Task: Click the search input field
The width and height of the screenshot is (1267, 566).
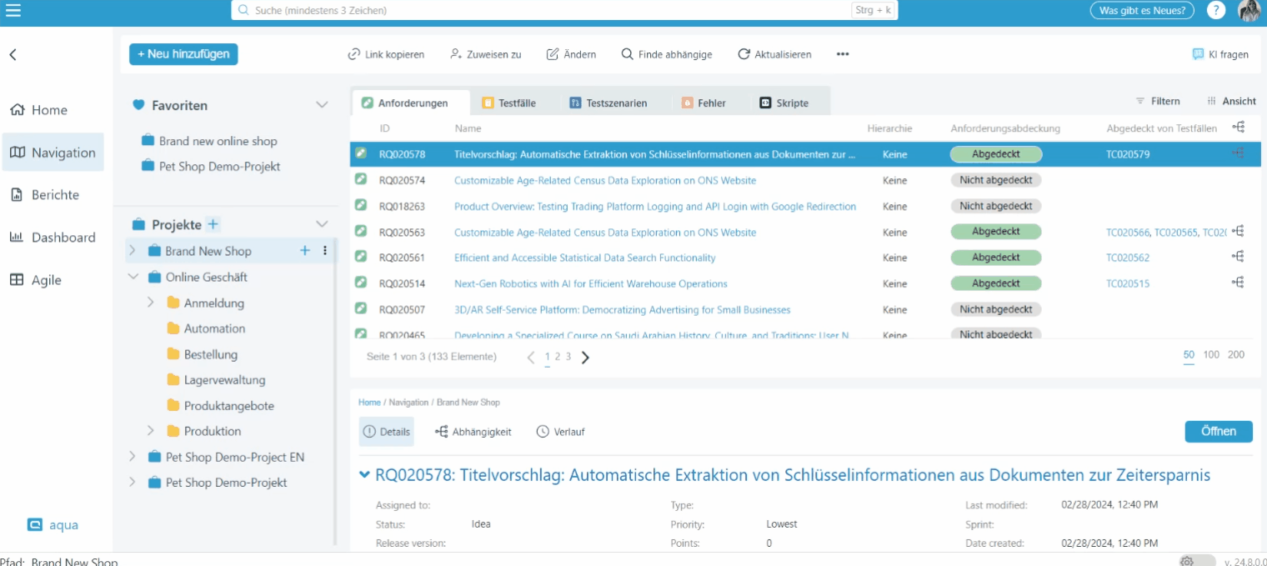Action: click(542, 11)
